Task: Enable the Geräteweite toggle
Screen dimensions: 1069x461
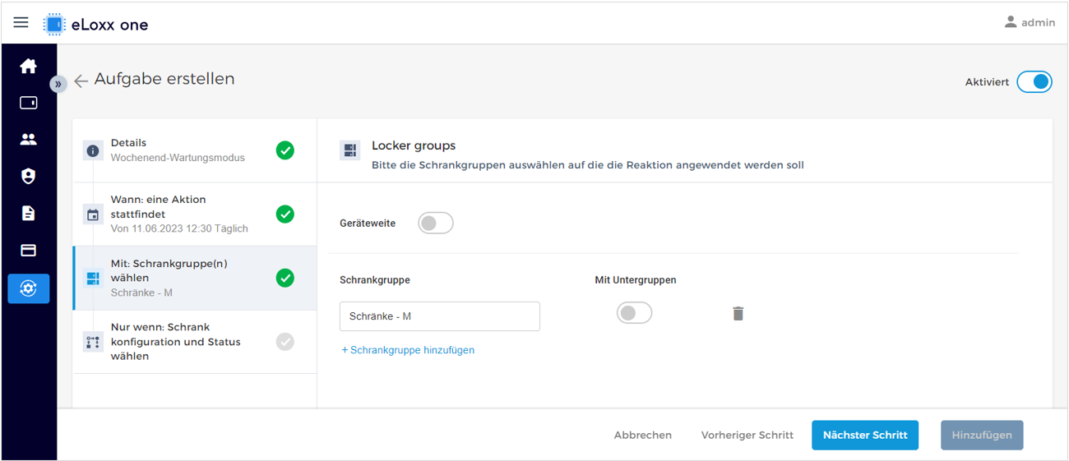Action: 436,223
